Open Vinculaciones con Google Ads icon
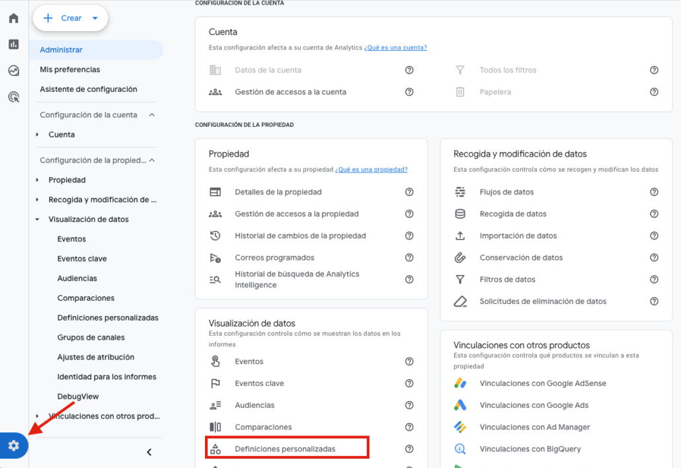The height and width of the screenshot is (468, 681). point(461,405)
